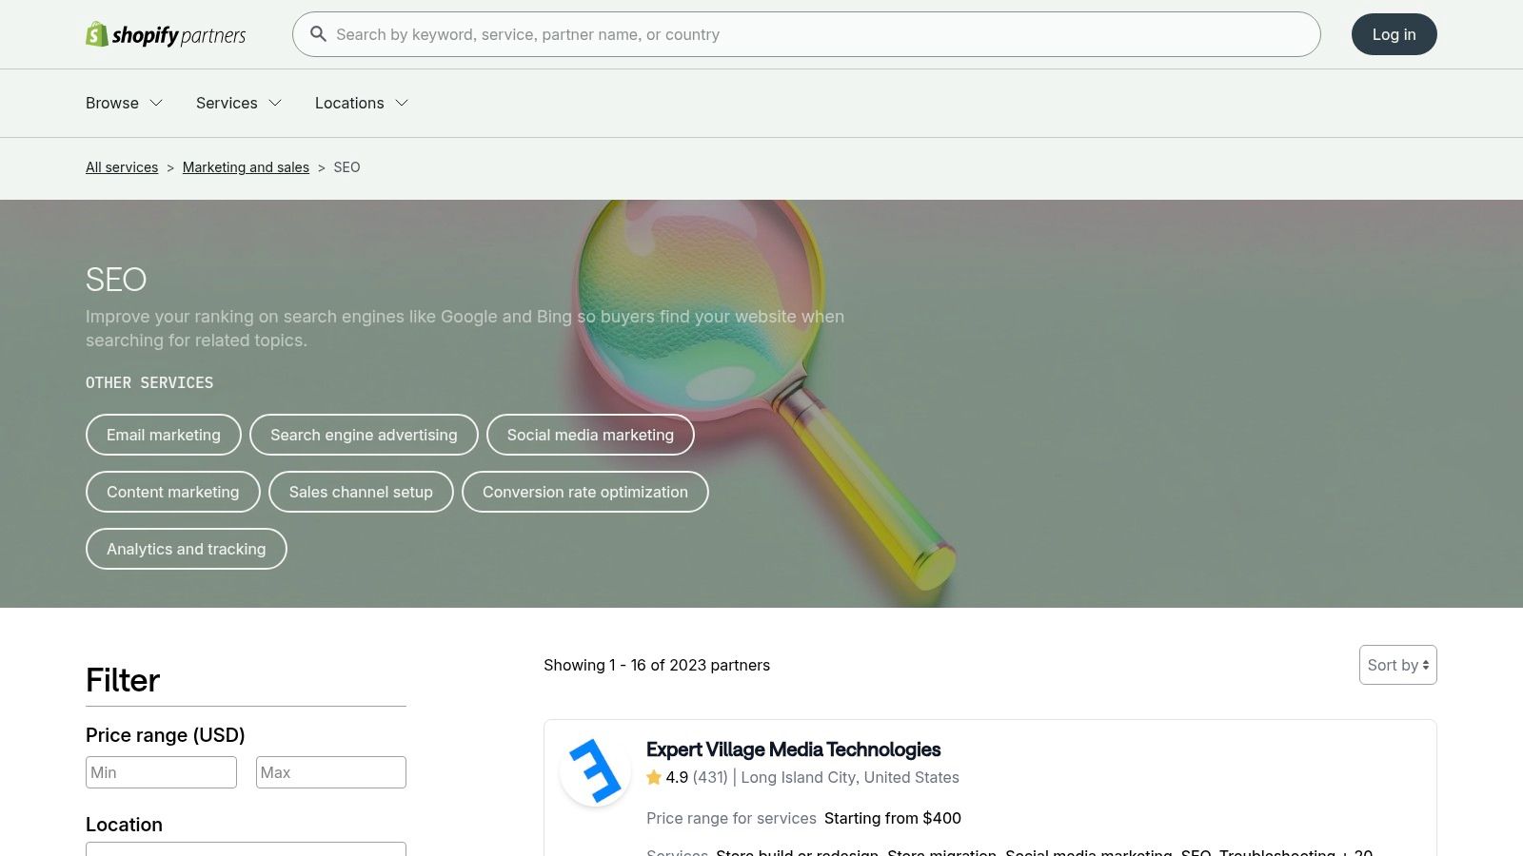Screen dimensions: 1523x856
Task: Click the SEO breadcrumb text
Action: click(x=346, y=167)
